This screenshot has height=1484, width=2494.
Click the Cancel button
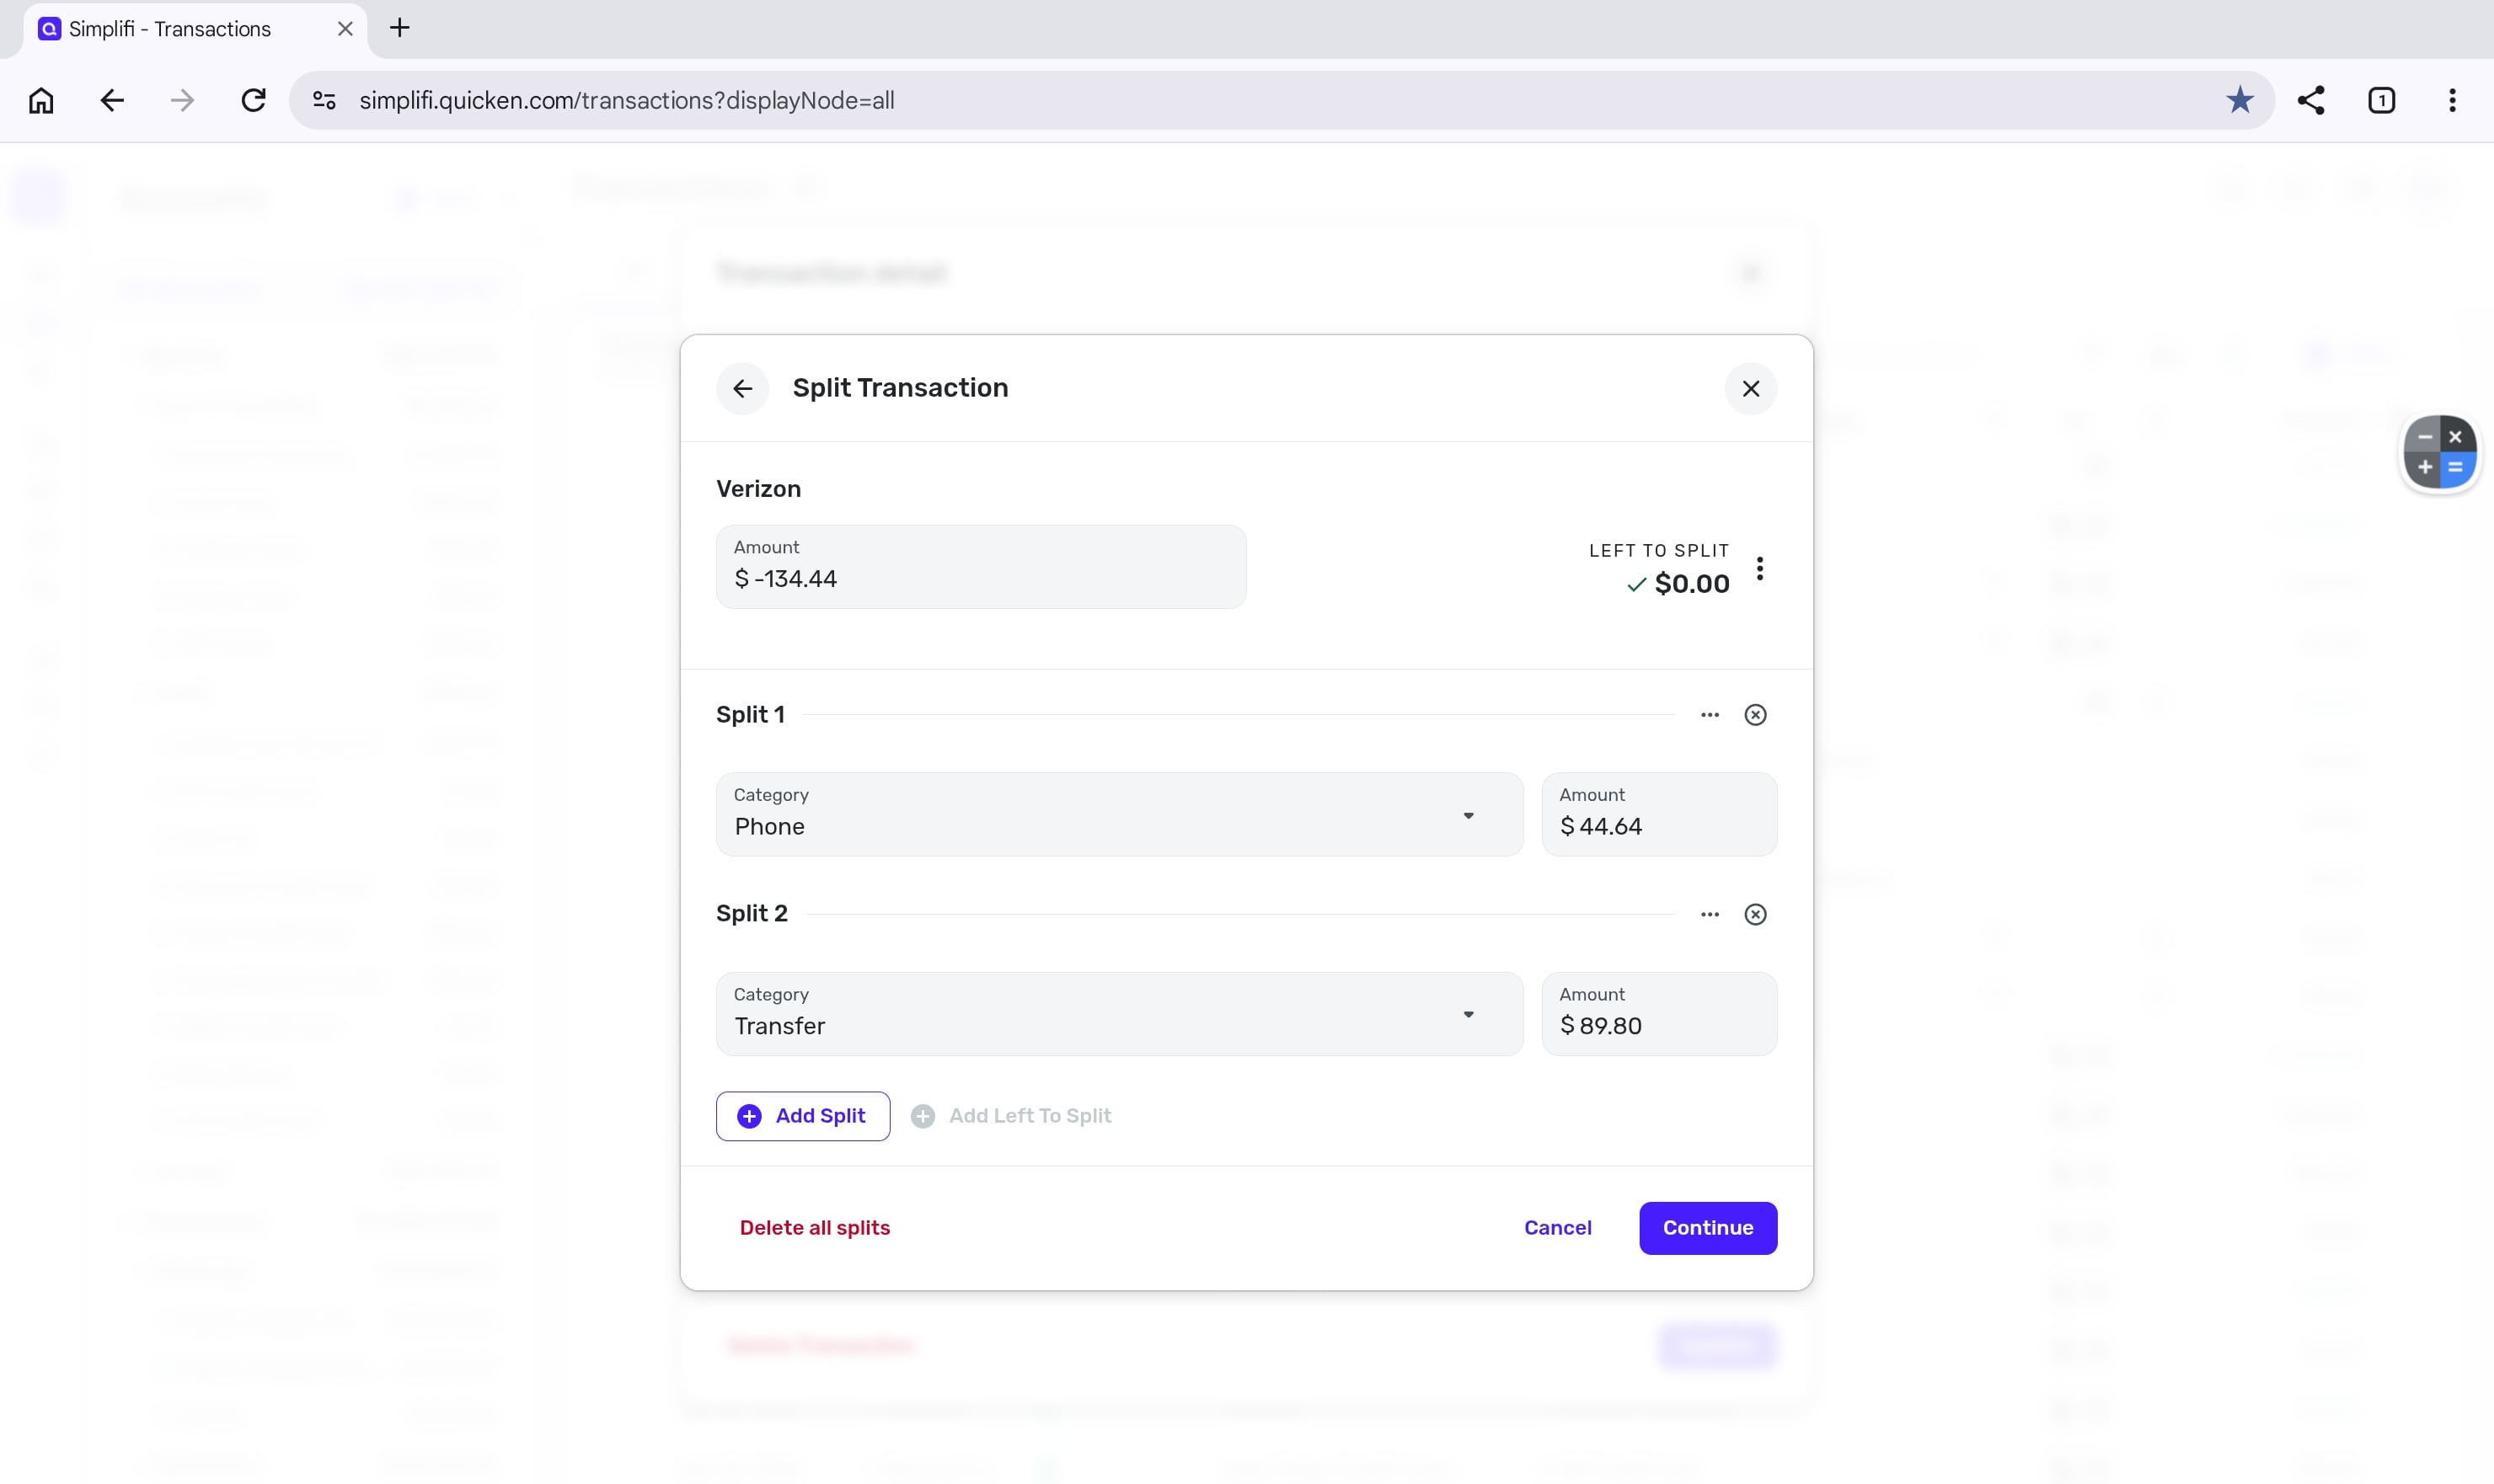pos(1556,1228)
